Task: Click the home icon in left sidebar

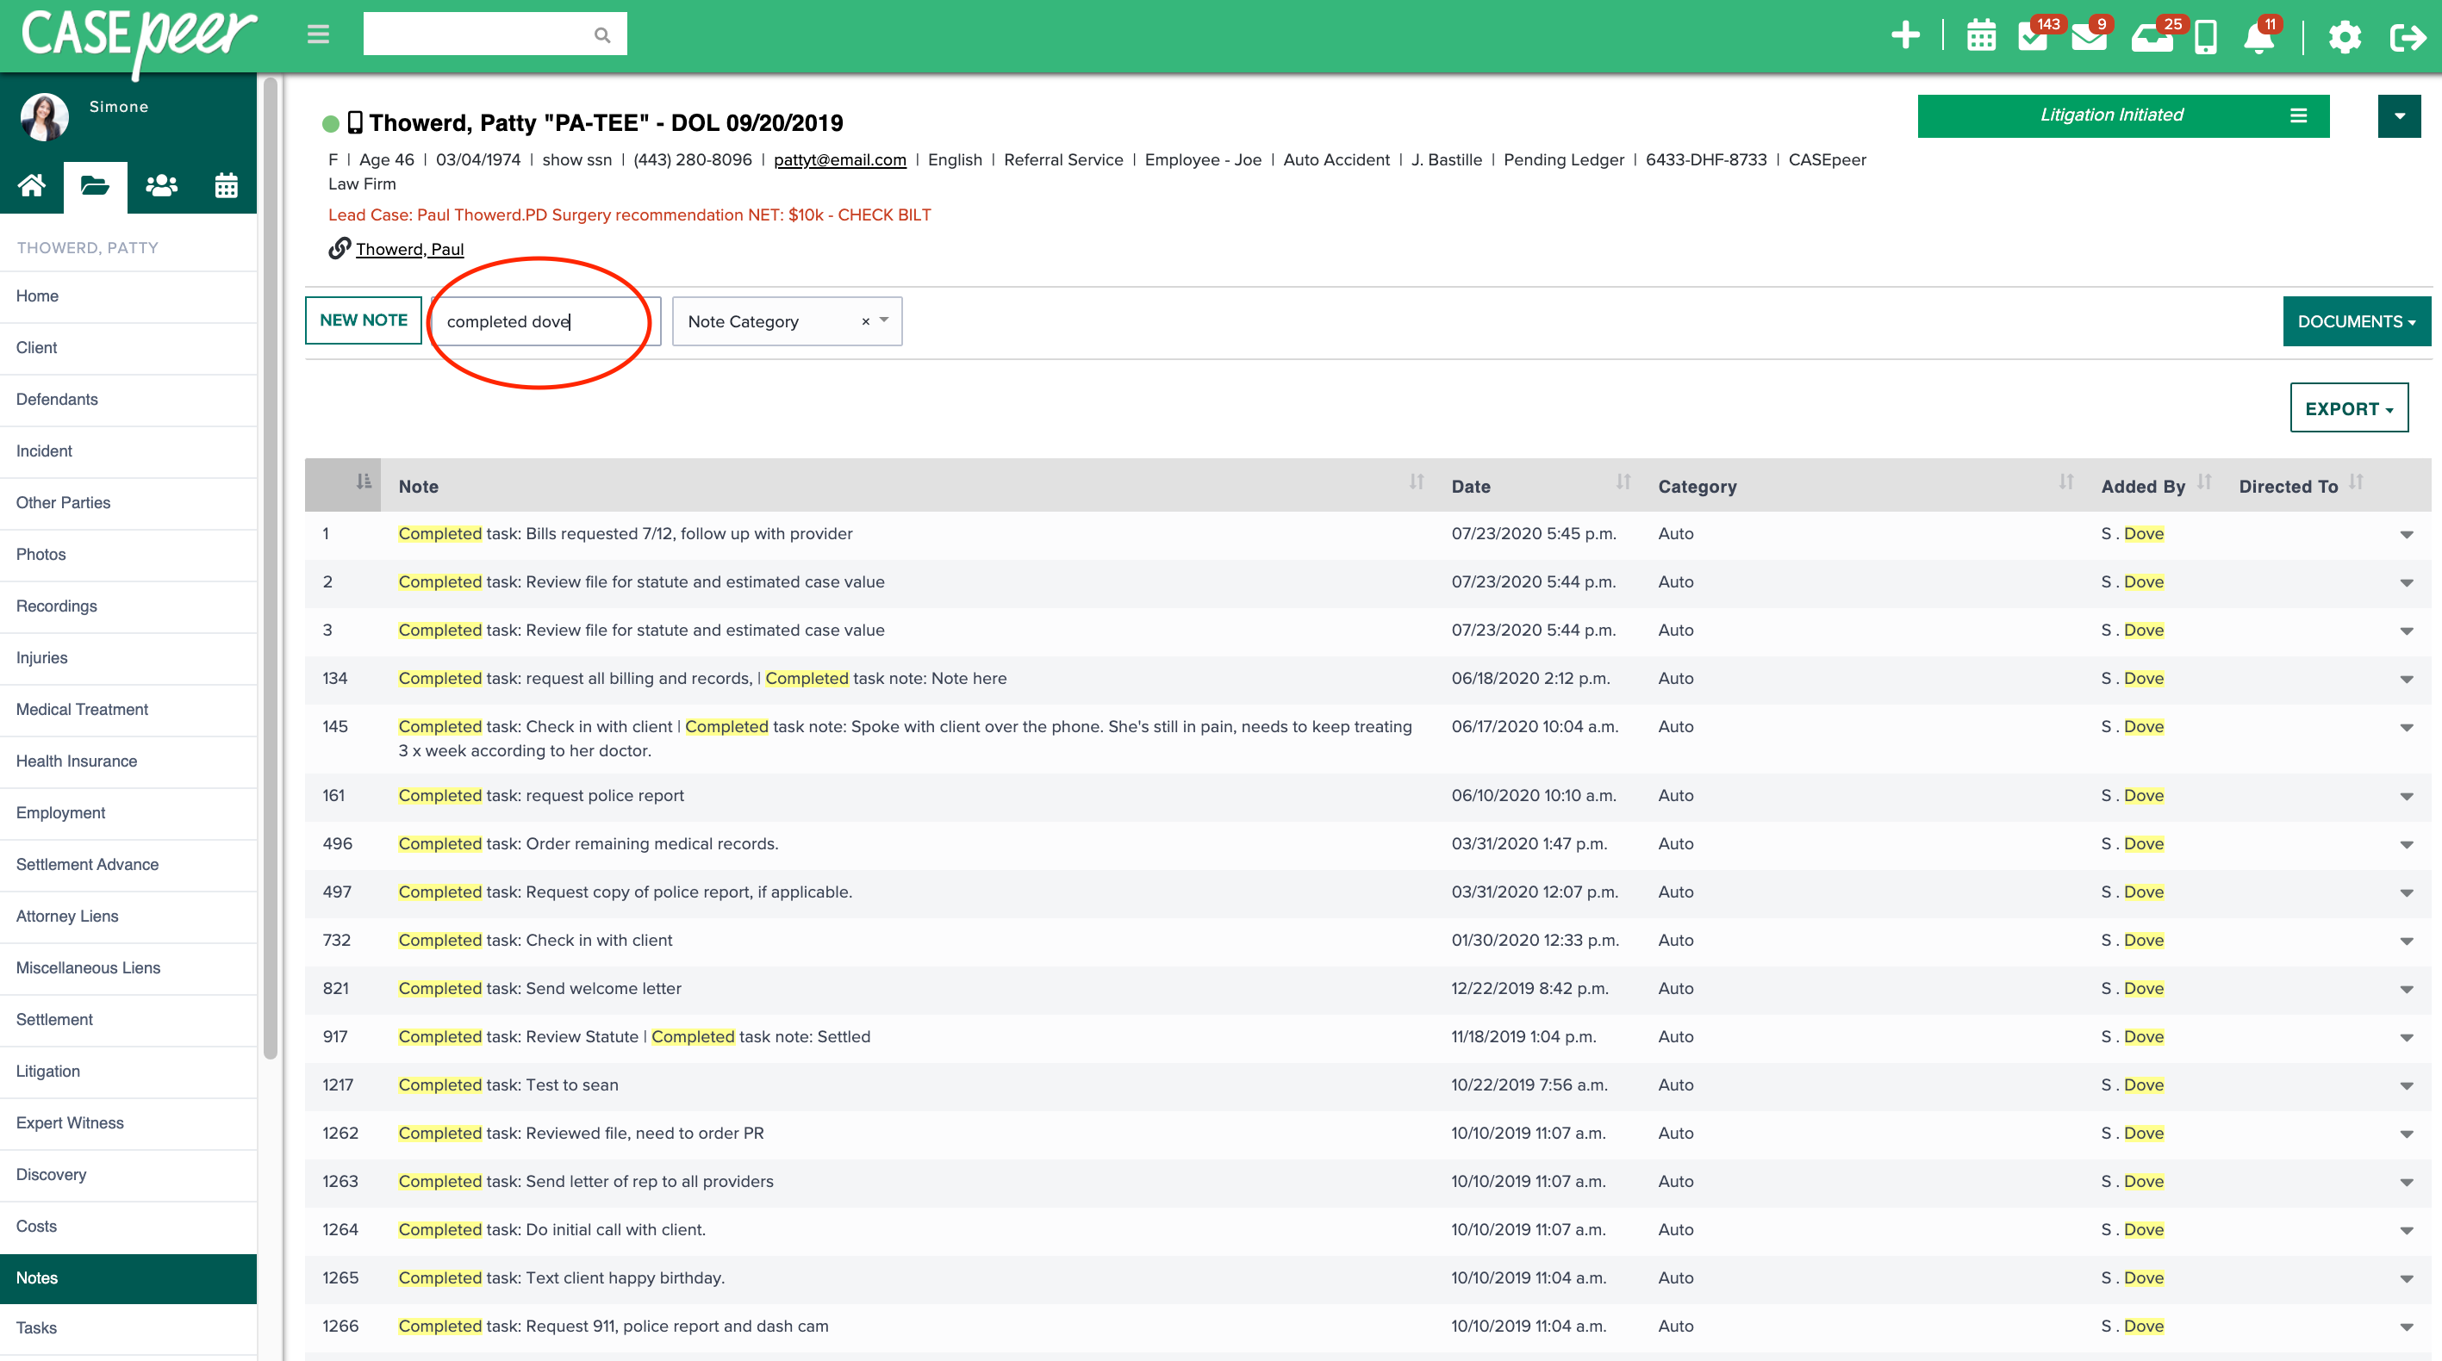Action: coord(31,186)
